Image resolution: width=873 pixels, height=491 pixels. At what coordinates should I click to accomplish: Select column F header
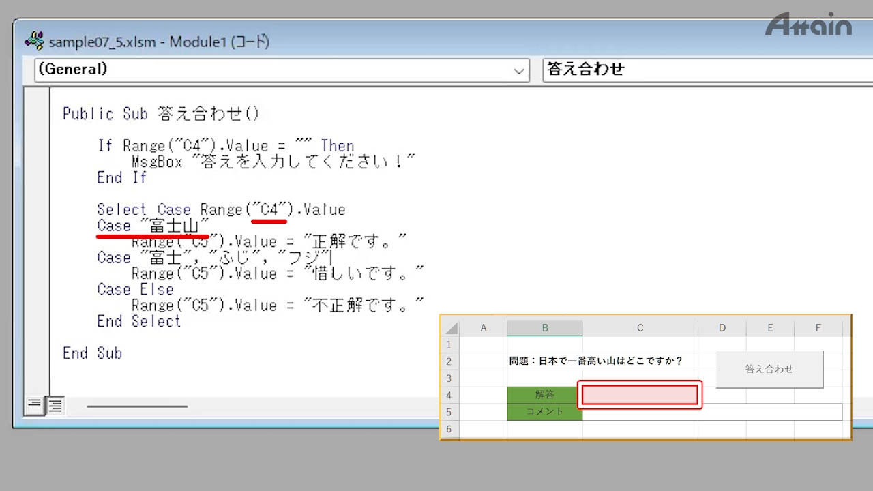click(818, 328)
